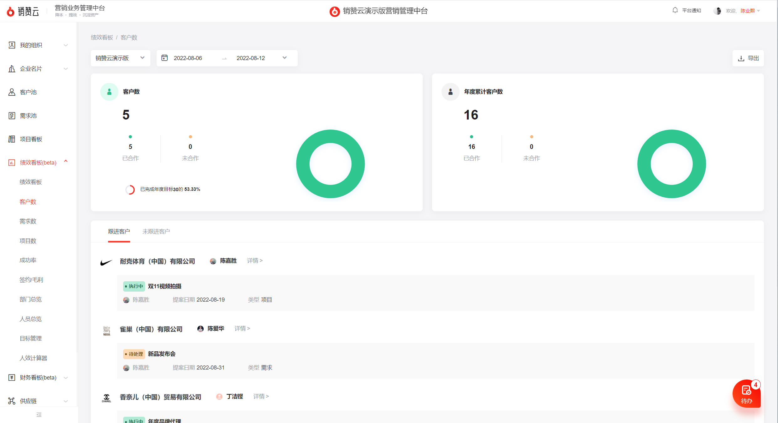The width and height of the screenshot is (778, 423).
Task: Open 目标管理 submenu item
Action: (31, 338)
